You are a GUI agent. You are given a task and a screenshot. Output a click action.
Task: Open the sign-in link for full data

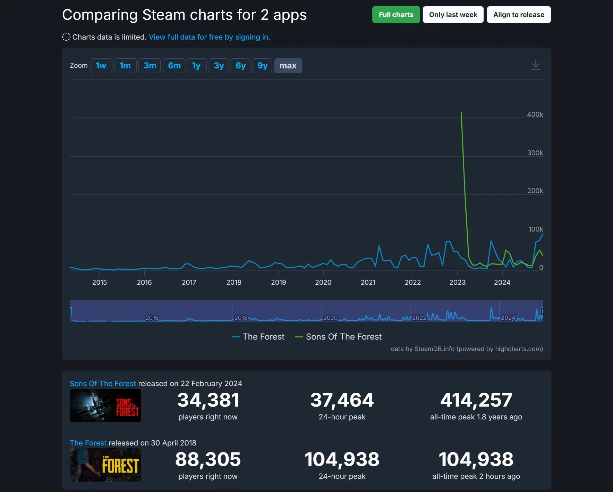209,37
